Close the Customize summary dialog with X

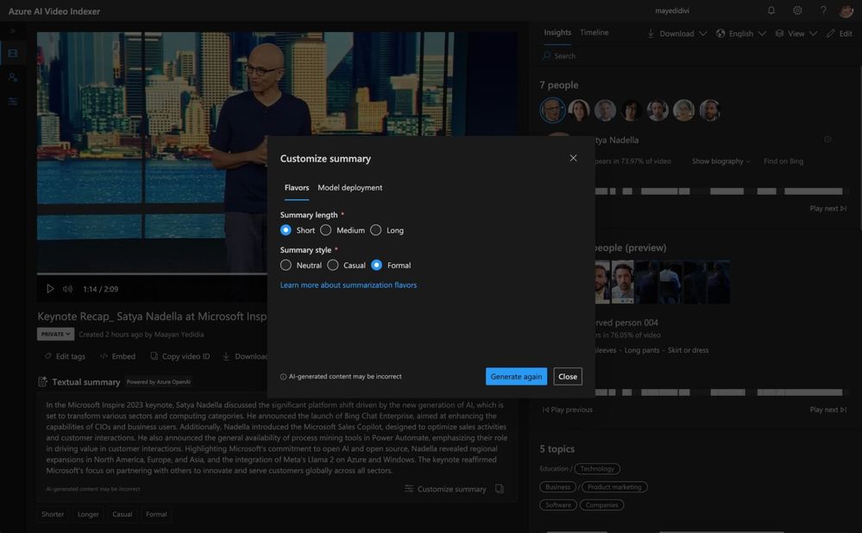pyautogui.click(x=573, y=158)
